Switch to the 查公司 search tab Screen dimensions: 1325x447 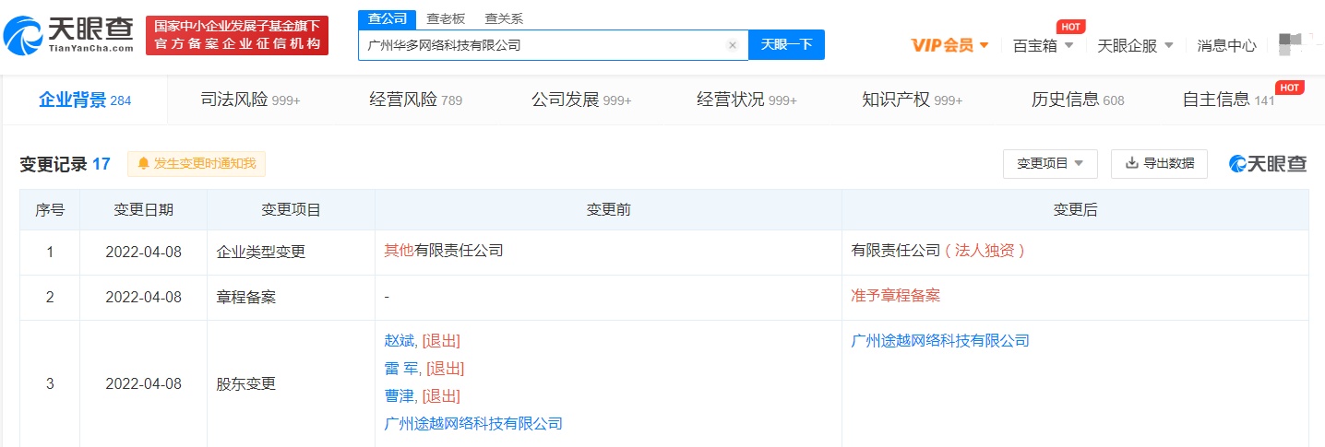(387, 18)
